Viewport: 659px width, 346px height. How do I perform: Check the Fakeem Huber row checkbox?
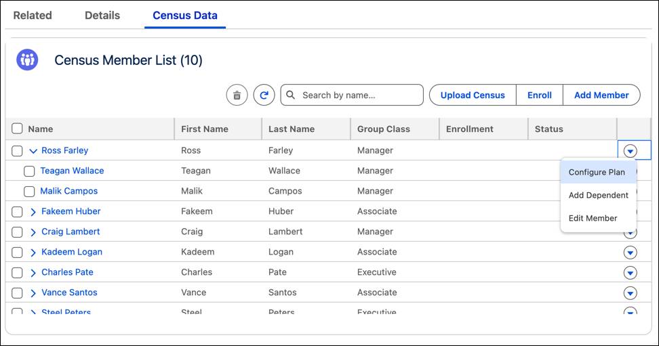(x=17, y=212)
